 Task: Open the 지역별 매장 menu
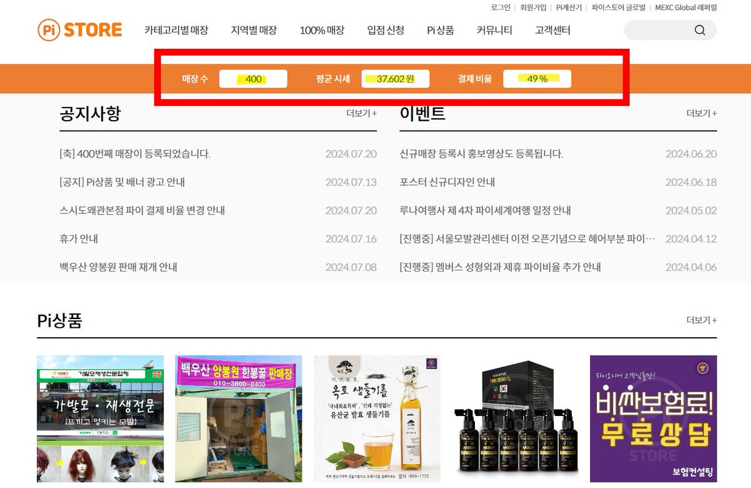(253, 30)
